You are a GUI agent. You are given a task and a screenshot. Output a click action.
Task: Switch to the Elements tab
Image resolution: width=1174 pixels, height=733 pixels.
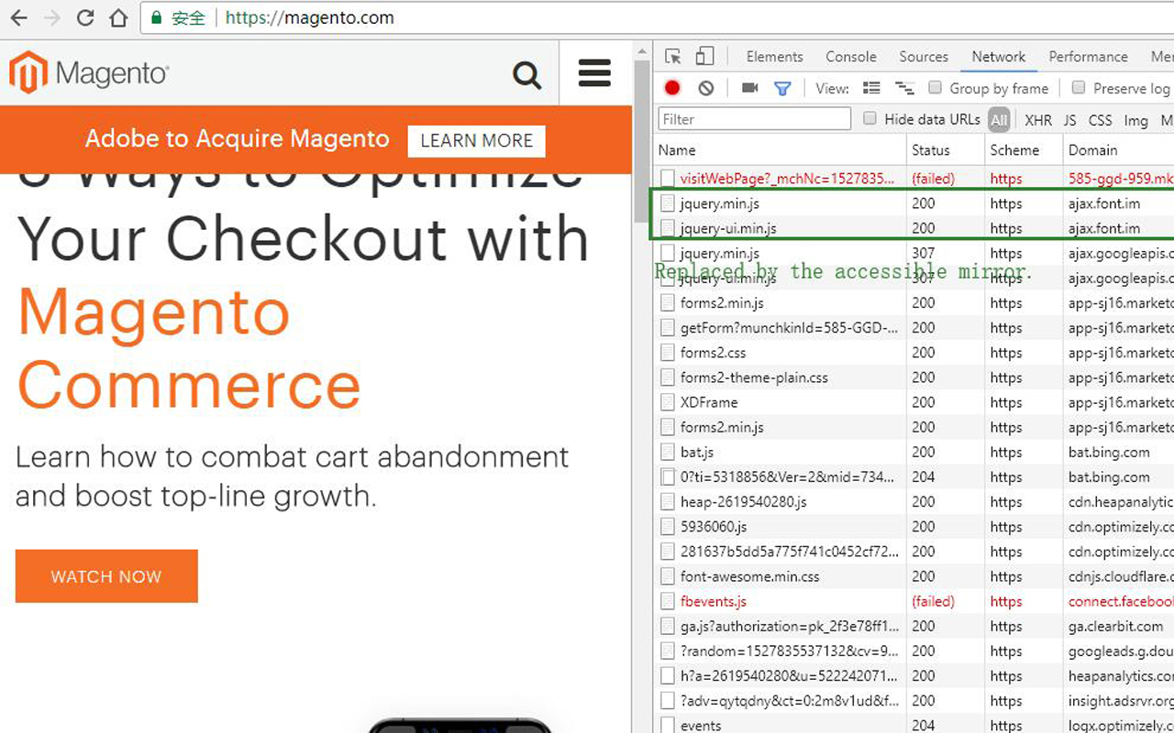(x=774, y=57)
